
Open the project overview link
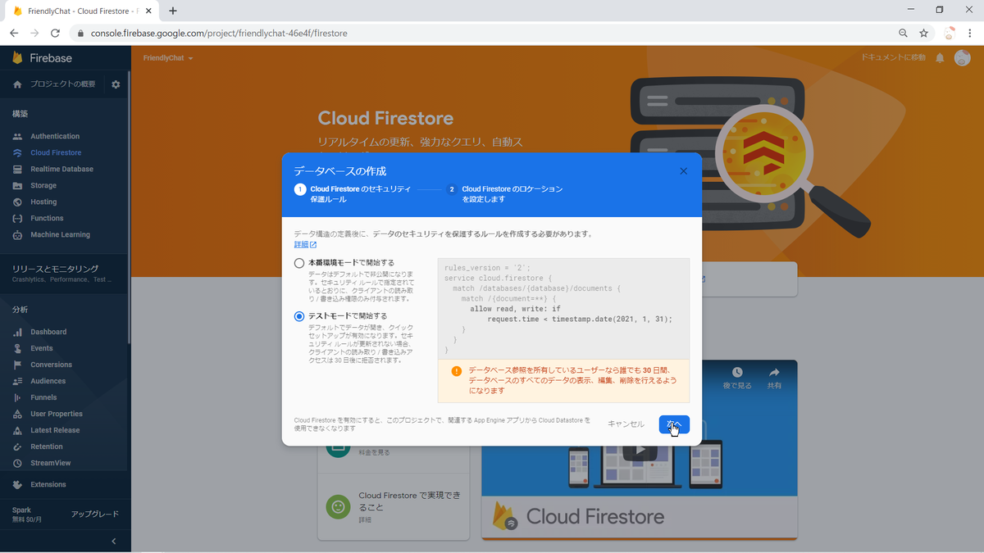coord(62,84)
